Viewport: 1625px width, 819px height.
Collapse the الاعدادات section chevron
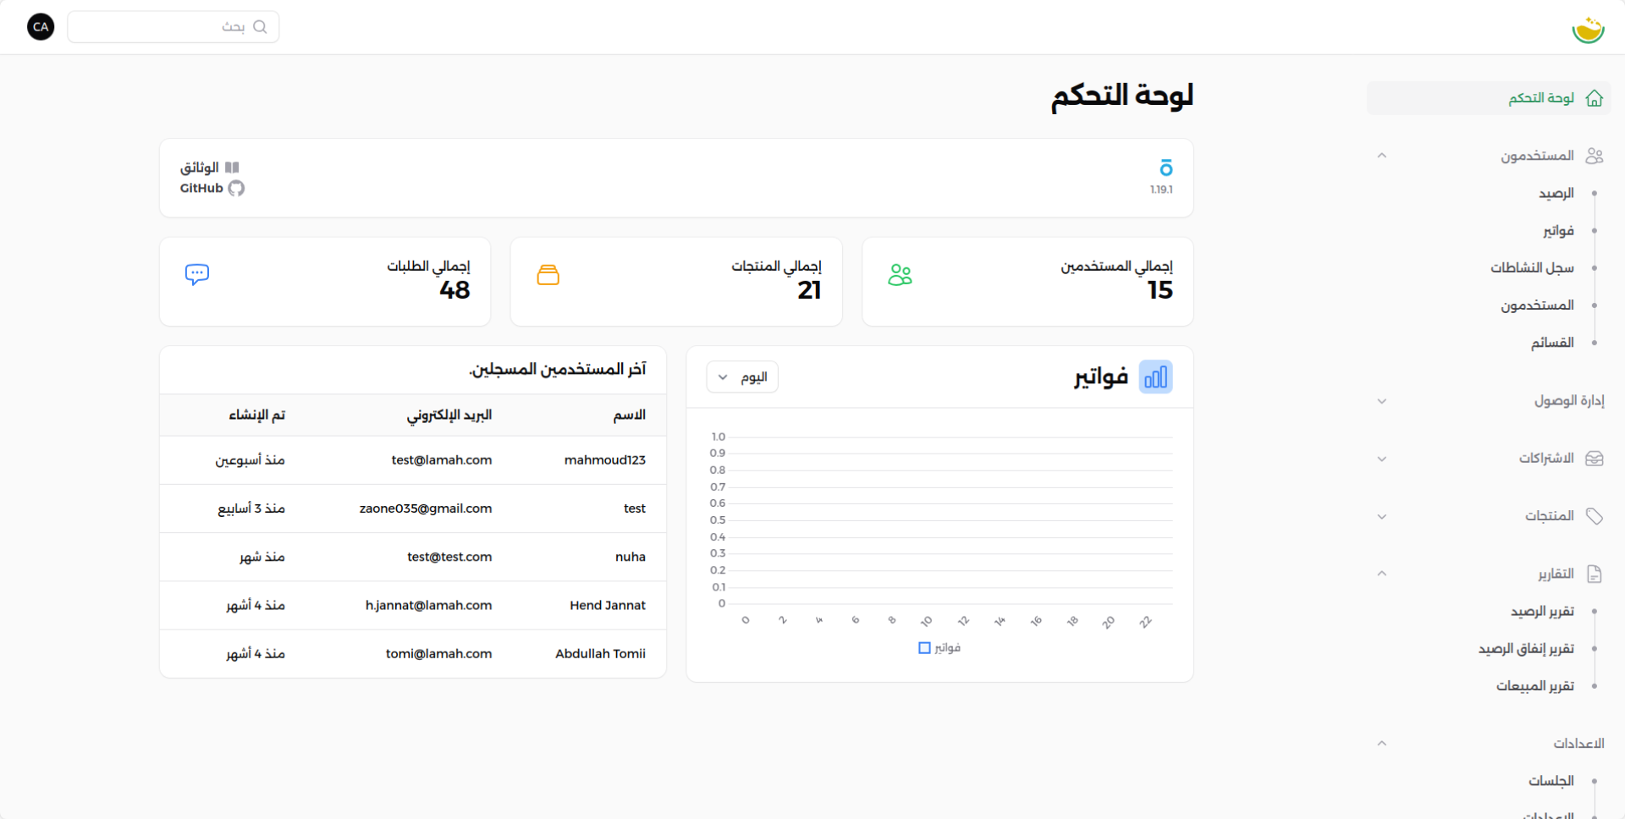pos(1381,744)
